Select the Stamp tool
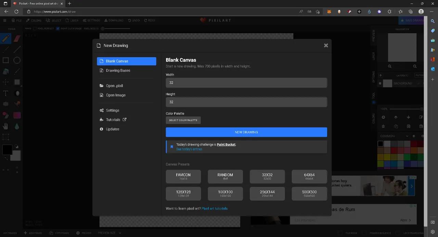 (17, 104)
